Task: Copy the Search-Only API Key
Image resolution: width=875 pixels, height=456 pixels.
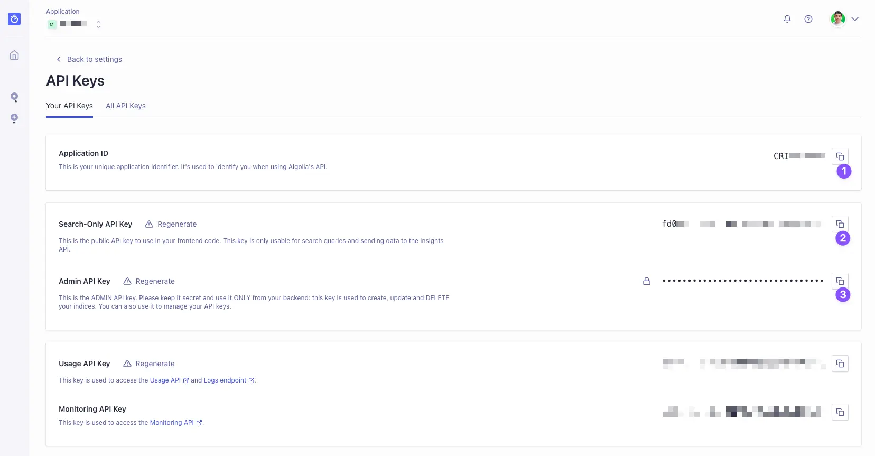Action: tap(840, 224)
